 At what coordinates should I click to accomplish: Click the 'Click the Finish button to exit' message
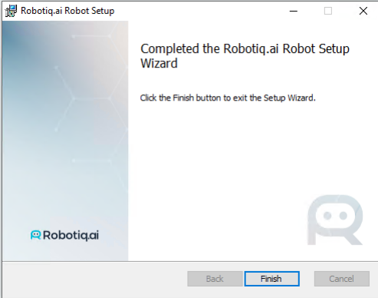tap(228, 98)
